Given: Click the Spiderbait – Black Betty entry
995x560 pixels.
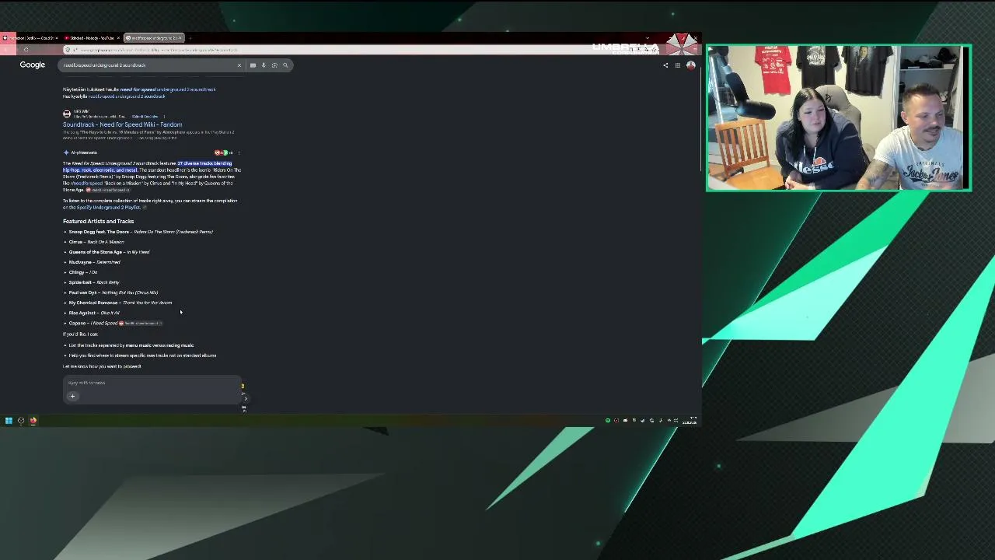Looking at the screenshot, I should [94, 282].
